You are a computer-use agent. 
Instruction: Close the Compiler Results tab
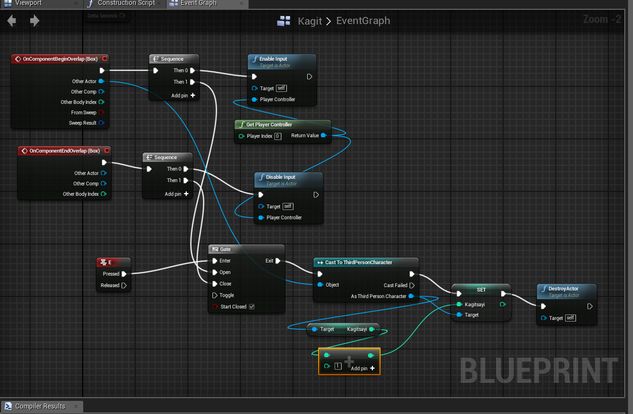tap(76, 406)
